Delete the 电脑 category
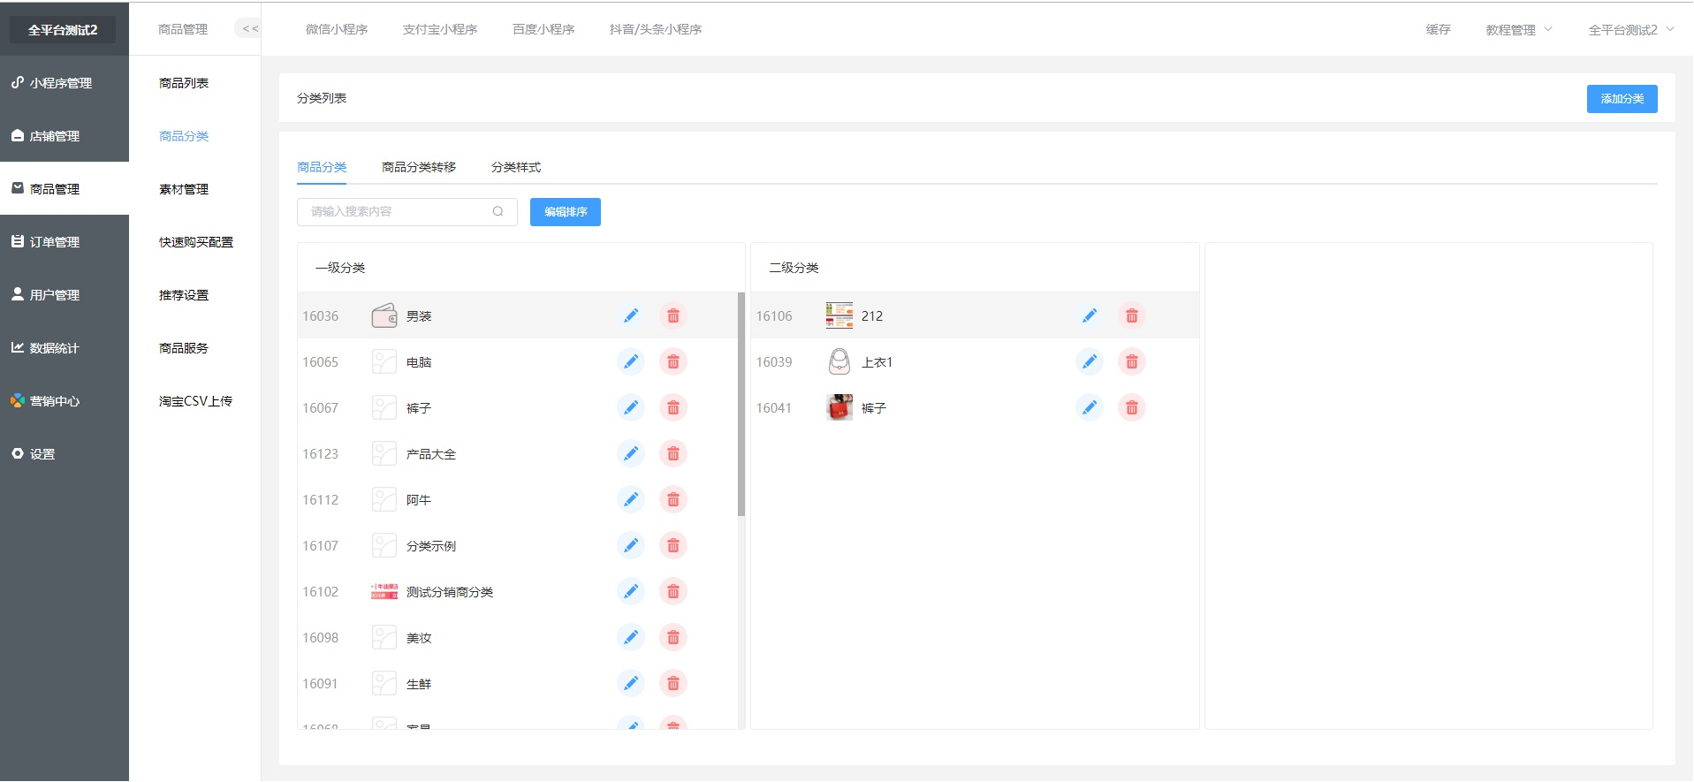This screenshot has height=782, width=1694. (673, 361)
